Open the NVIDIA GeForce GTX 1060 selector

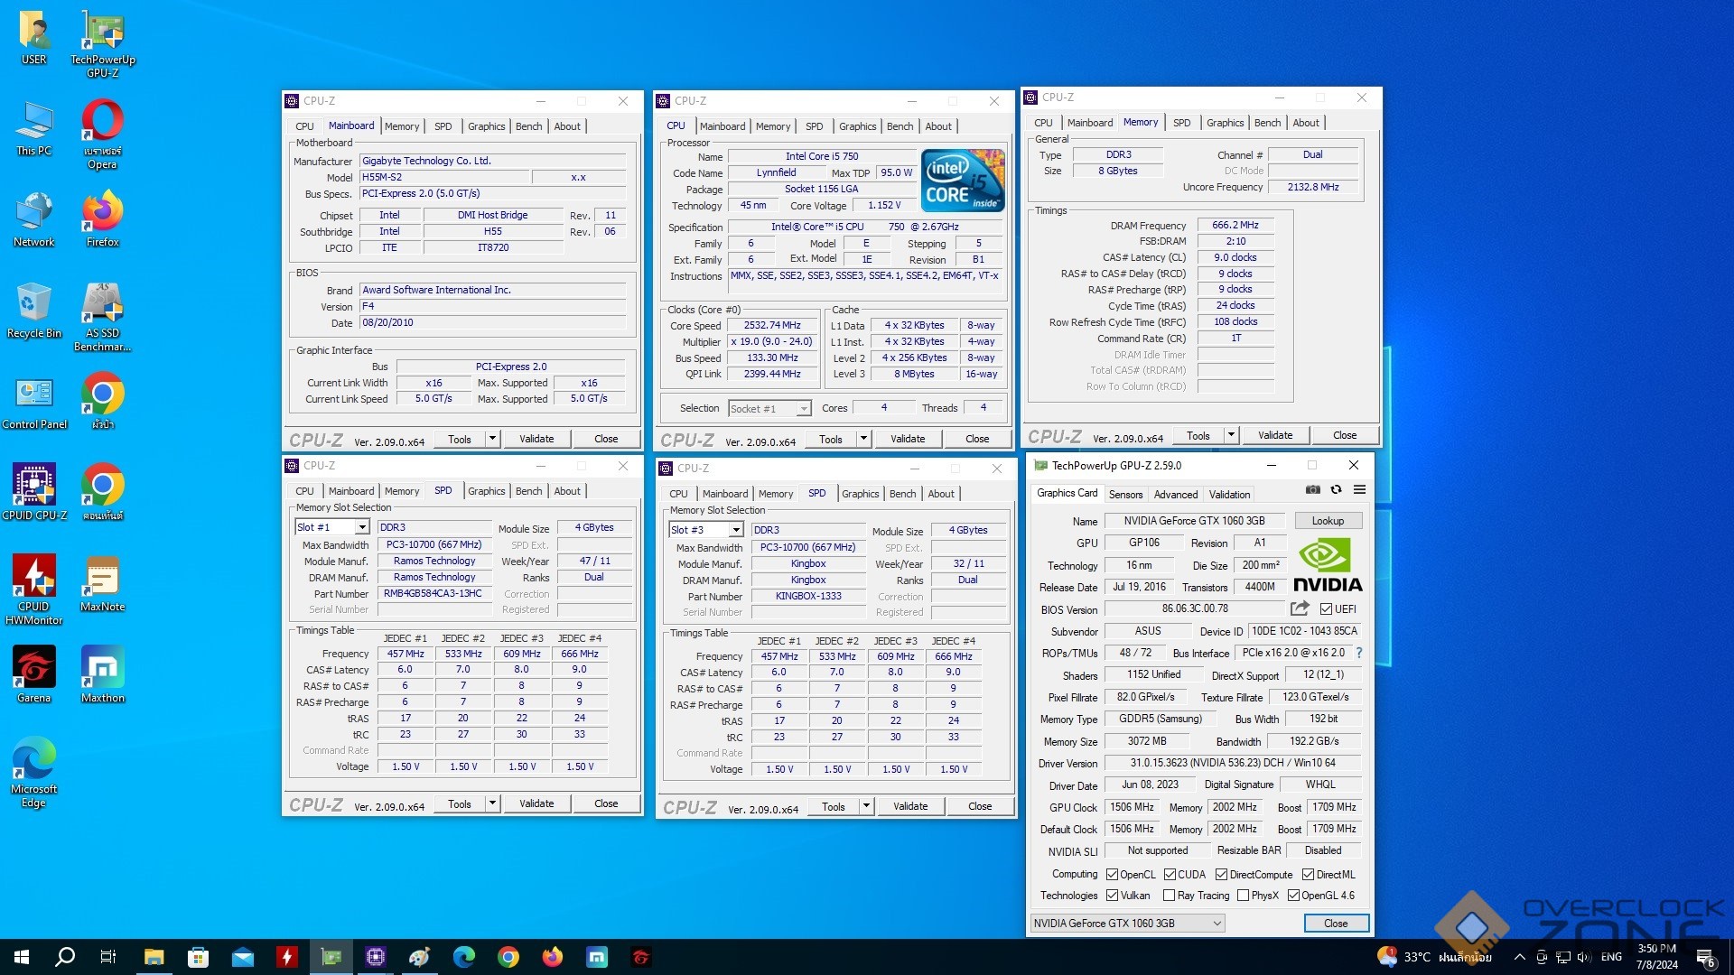click(x=1127, y=923)
